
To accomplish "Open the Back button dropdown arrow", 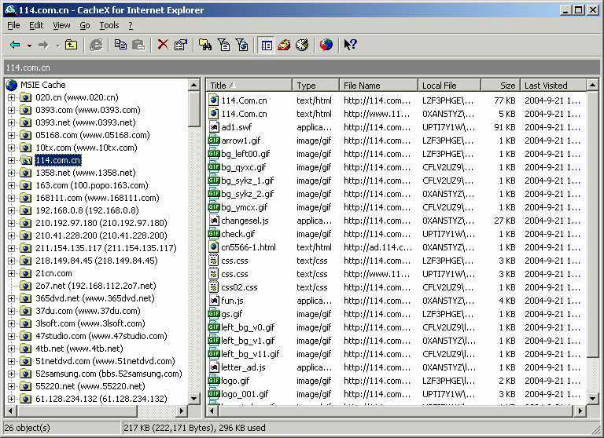I will (x=29, y=45).
